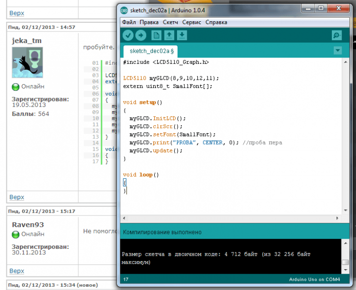
Task: Click the Verify checkmark button
Action: click(x=128, y=35)
